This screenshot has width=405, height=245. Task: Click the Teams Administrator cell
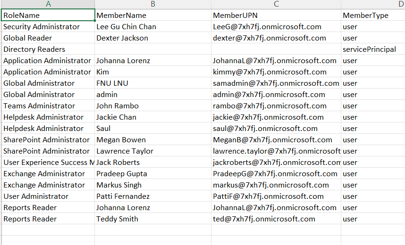click(48, 106)
